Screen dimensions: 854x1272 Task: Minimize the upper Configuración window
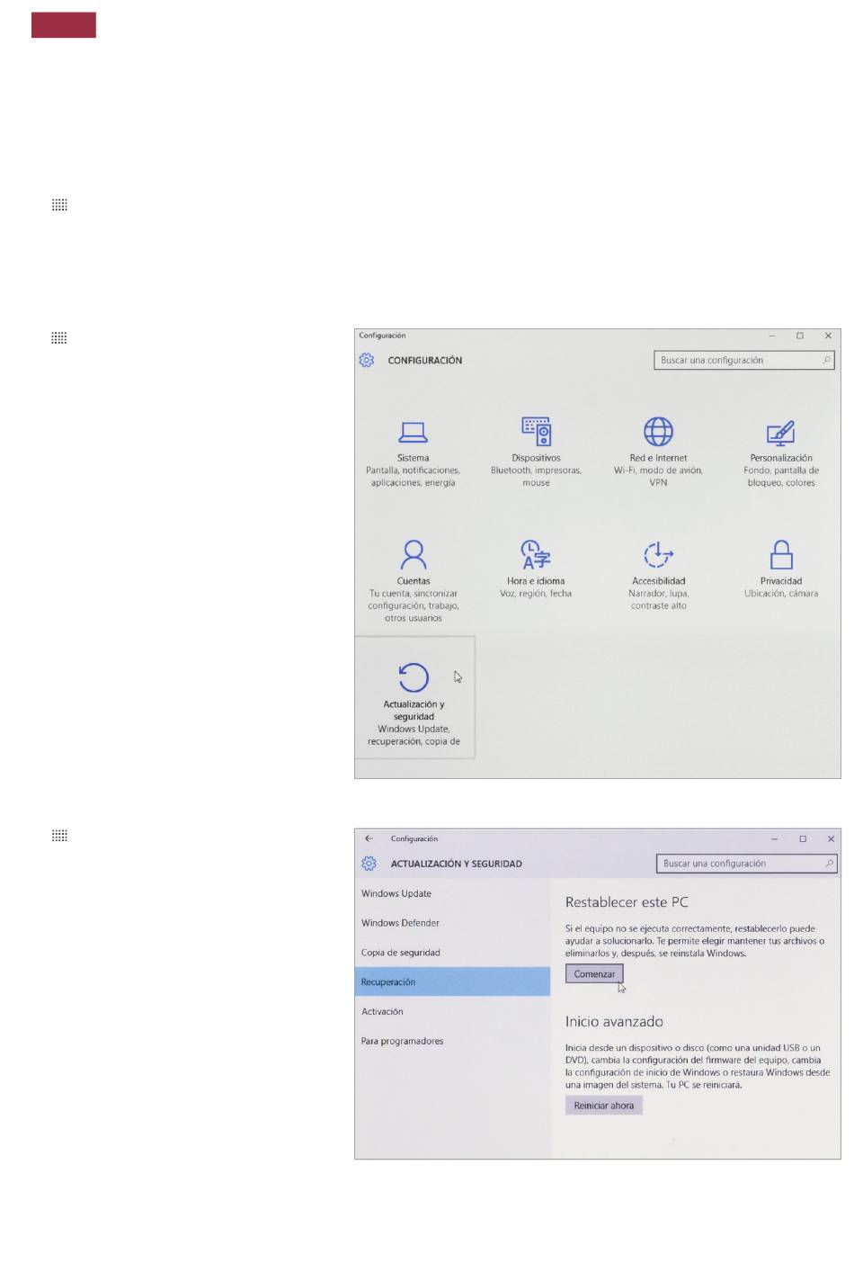pyautogui.click(x=771, y=336)
